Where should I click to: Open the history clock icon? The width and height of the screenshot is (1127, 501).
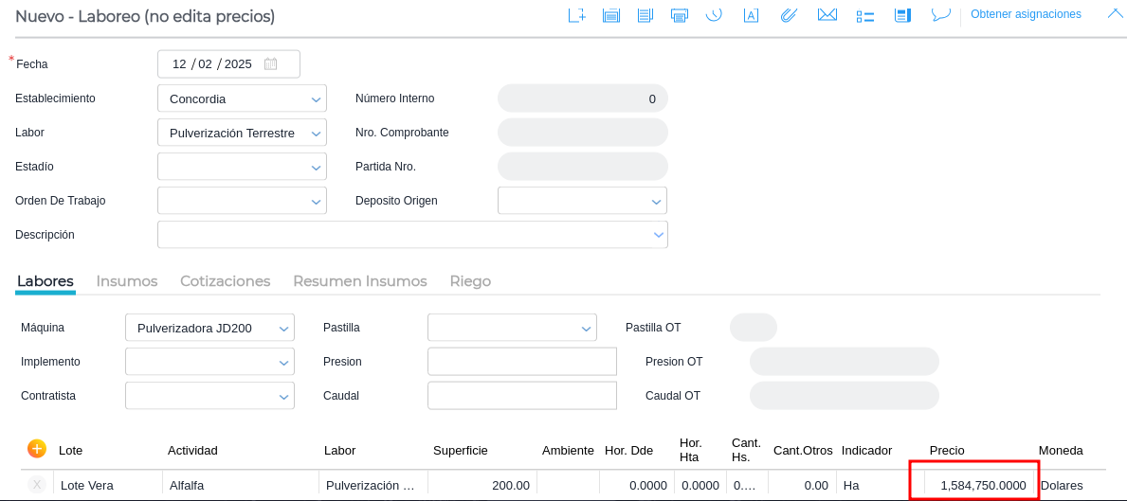(715, 15)
